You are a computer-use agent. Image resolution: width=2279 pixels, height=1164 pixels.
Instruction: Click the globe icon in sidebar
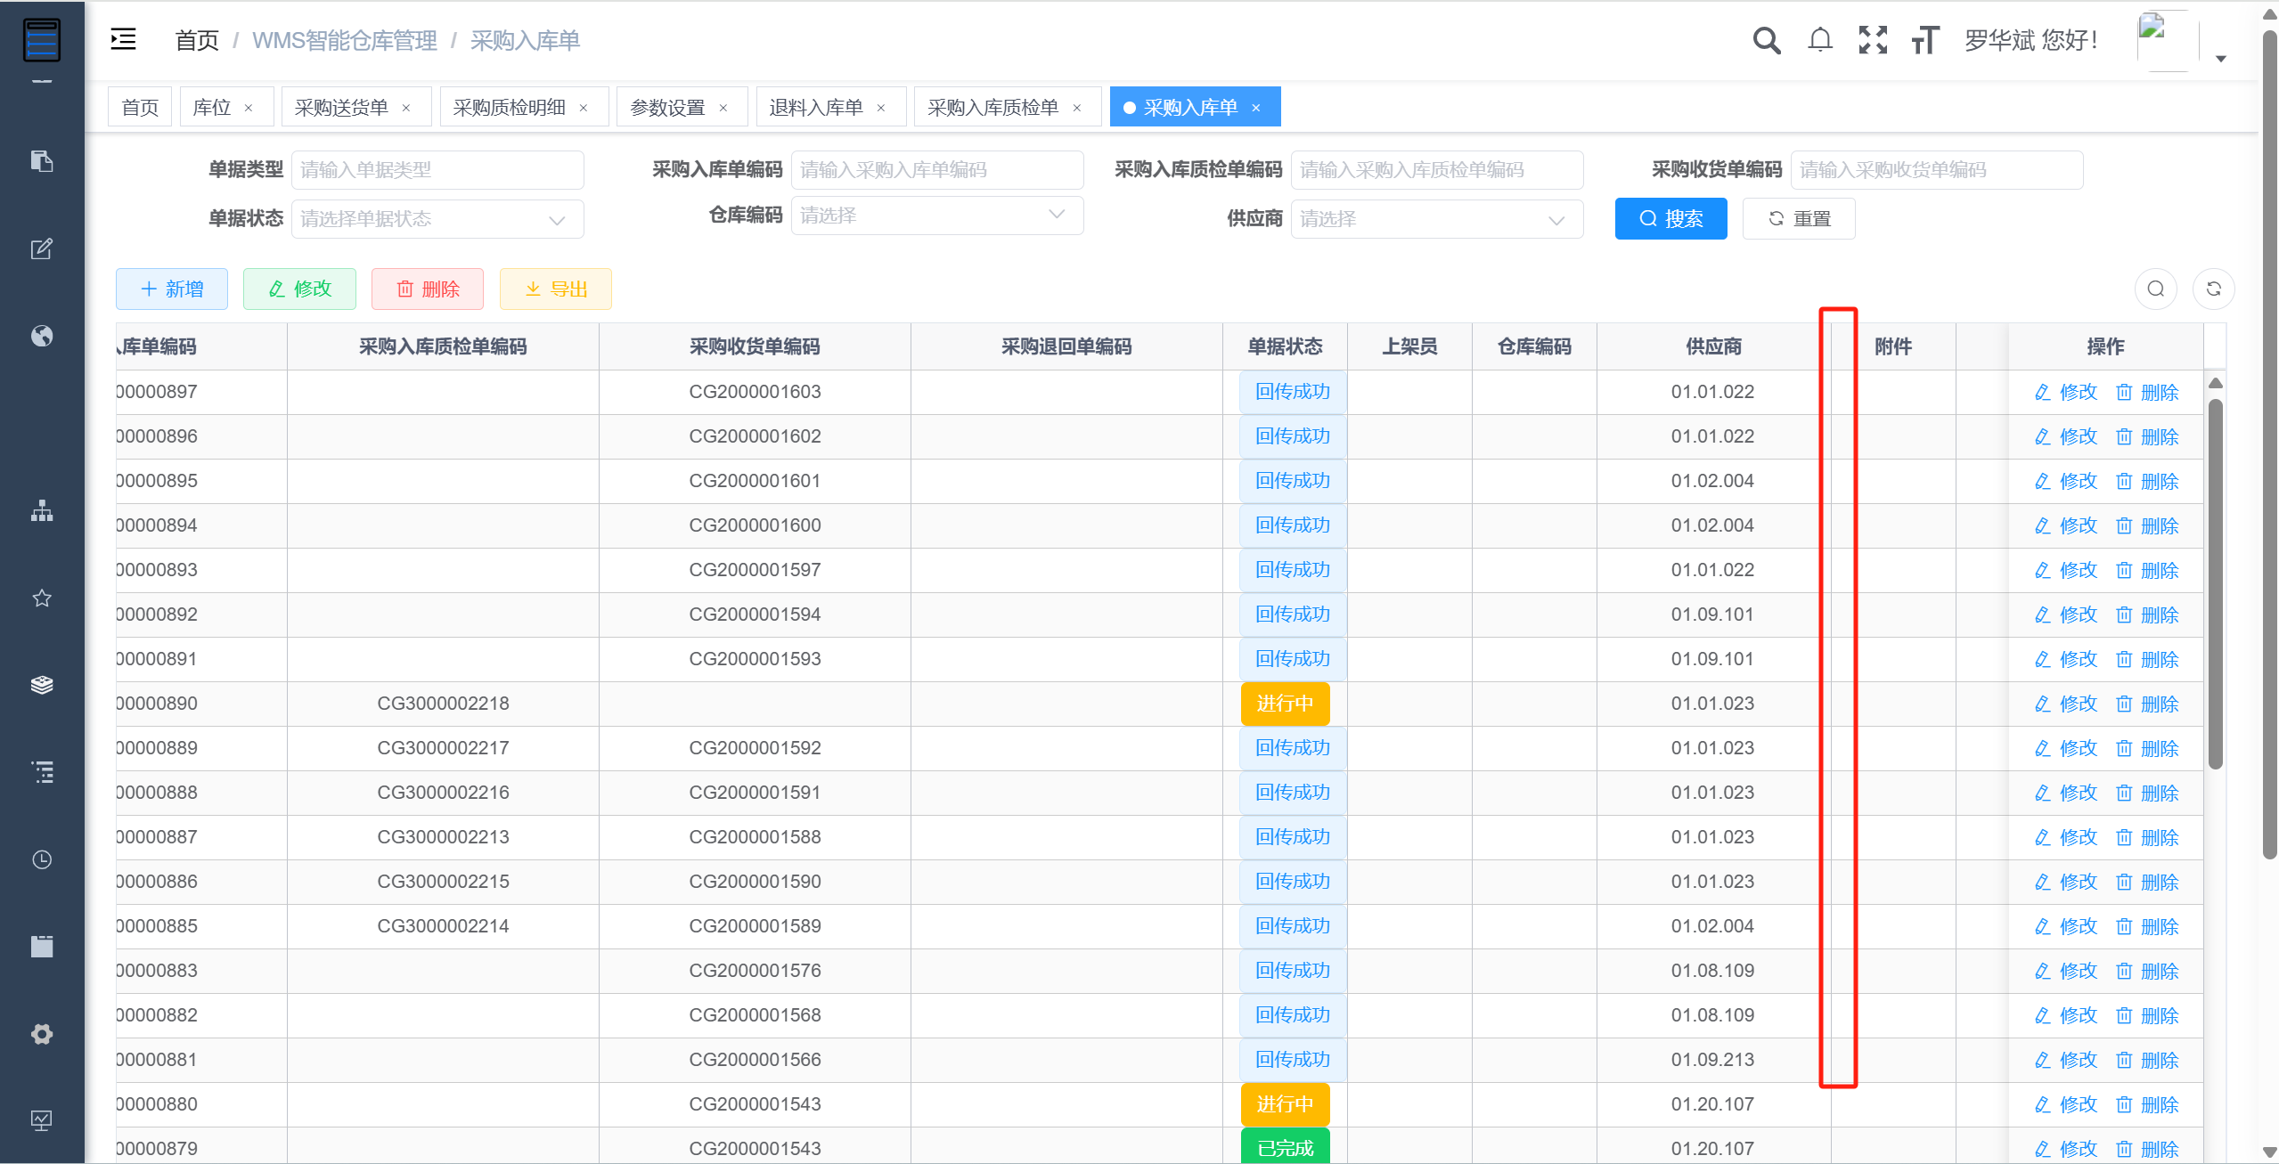[42, 336]
